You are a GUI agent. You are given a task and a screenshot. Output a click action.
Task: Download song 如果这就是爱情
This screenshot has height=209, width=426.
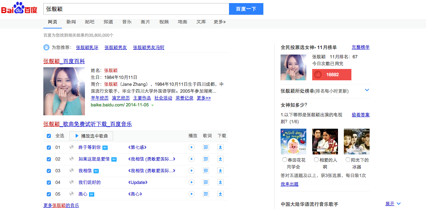(220, 159)
